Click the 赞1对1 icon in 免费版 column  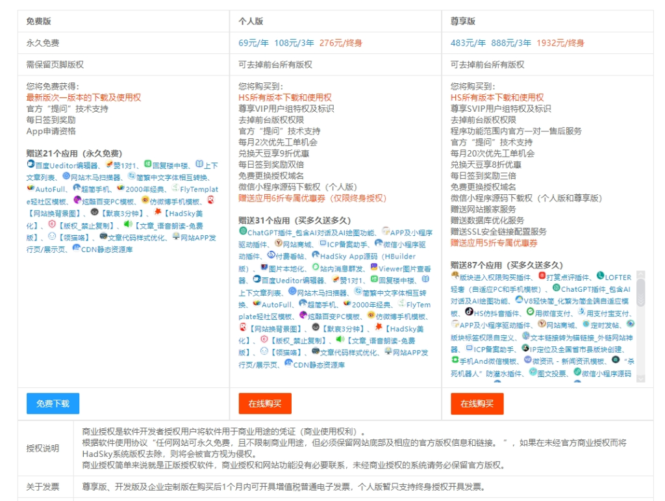click(109, 164)
